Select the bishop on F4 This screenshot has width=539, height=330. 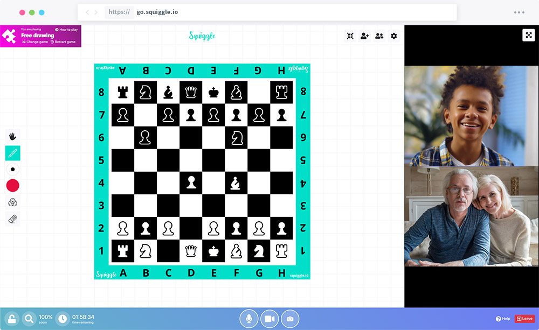236,183
